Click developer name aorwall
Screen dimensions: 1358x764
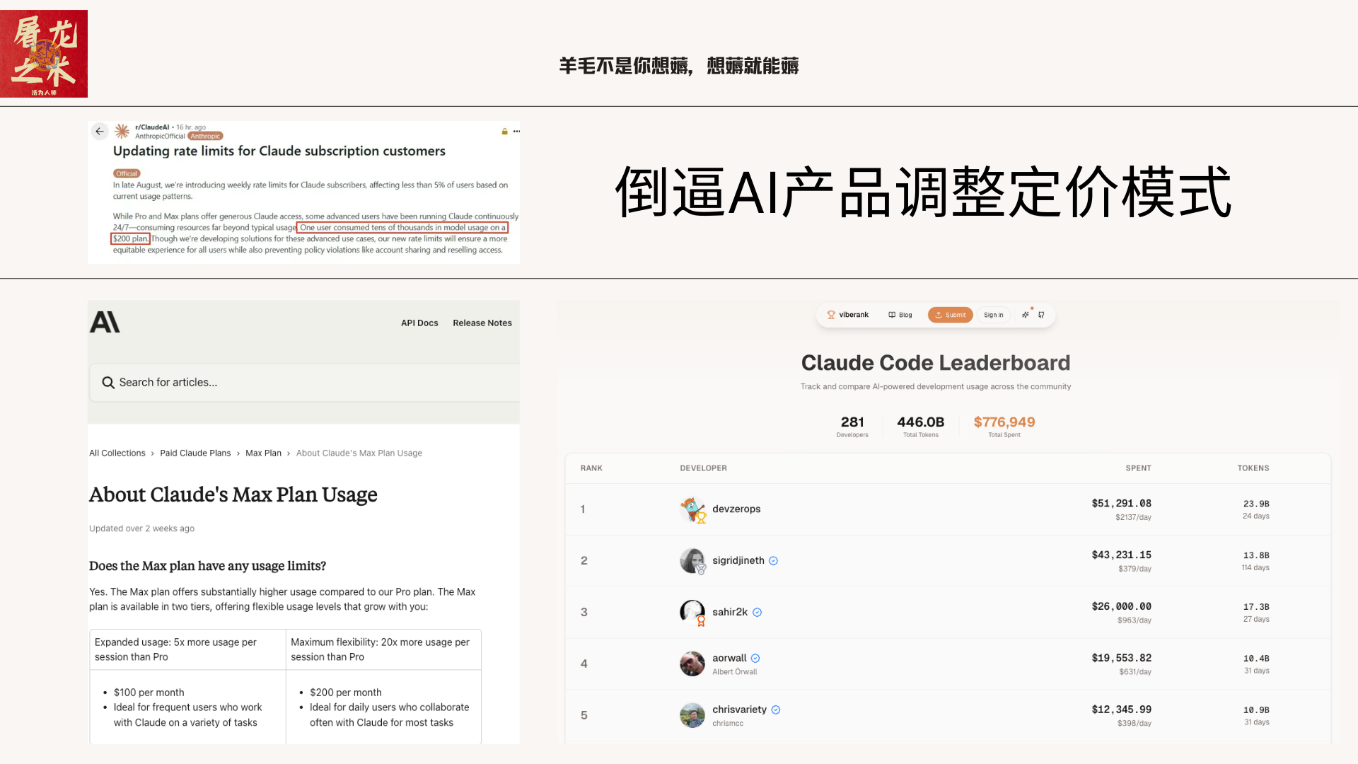[x=729, y=659]
